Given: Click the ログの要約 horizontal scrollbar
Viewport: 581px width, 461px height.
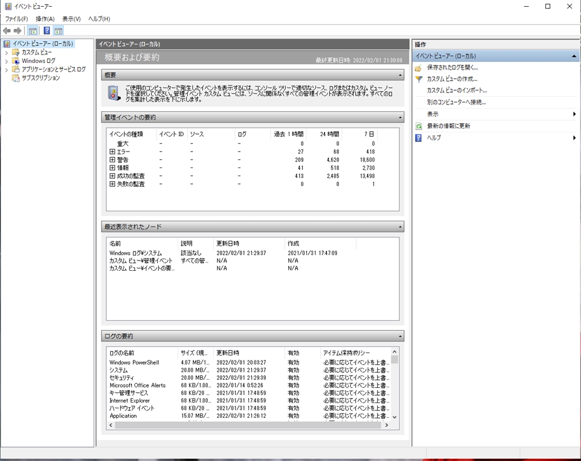Looking at the screenshot, I should (x=250, y=425).
